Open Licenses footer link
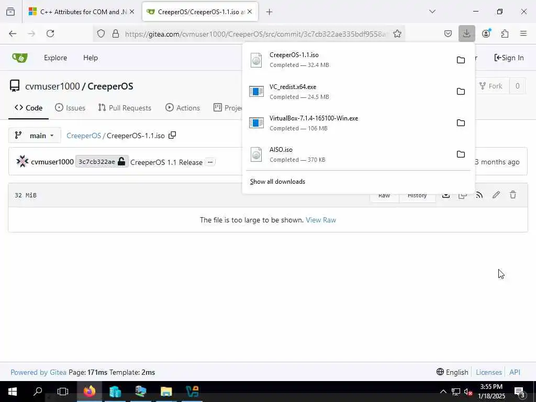 point(489,372)
